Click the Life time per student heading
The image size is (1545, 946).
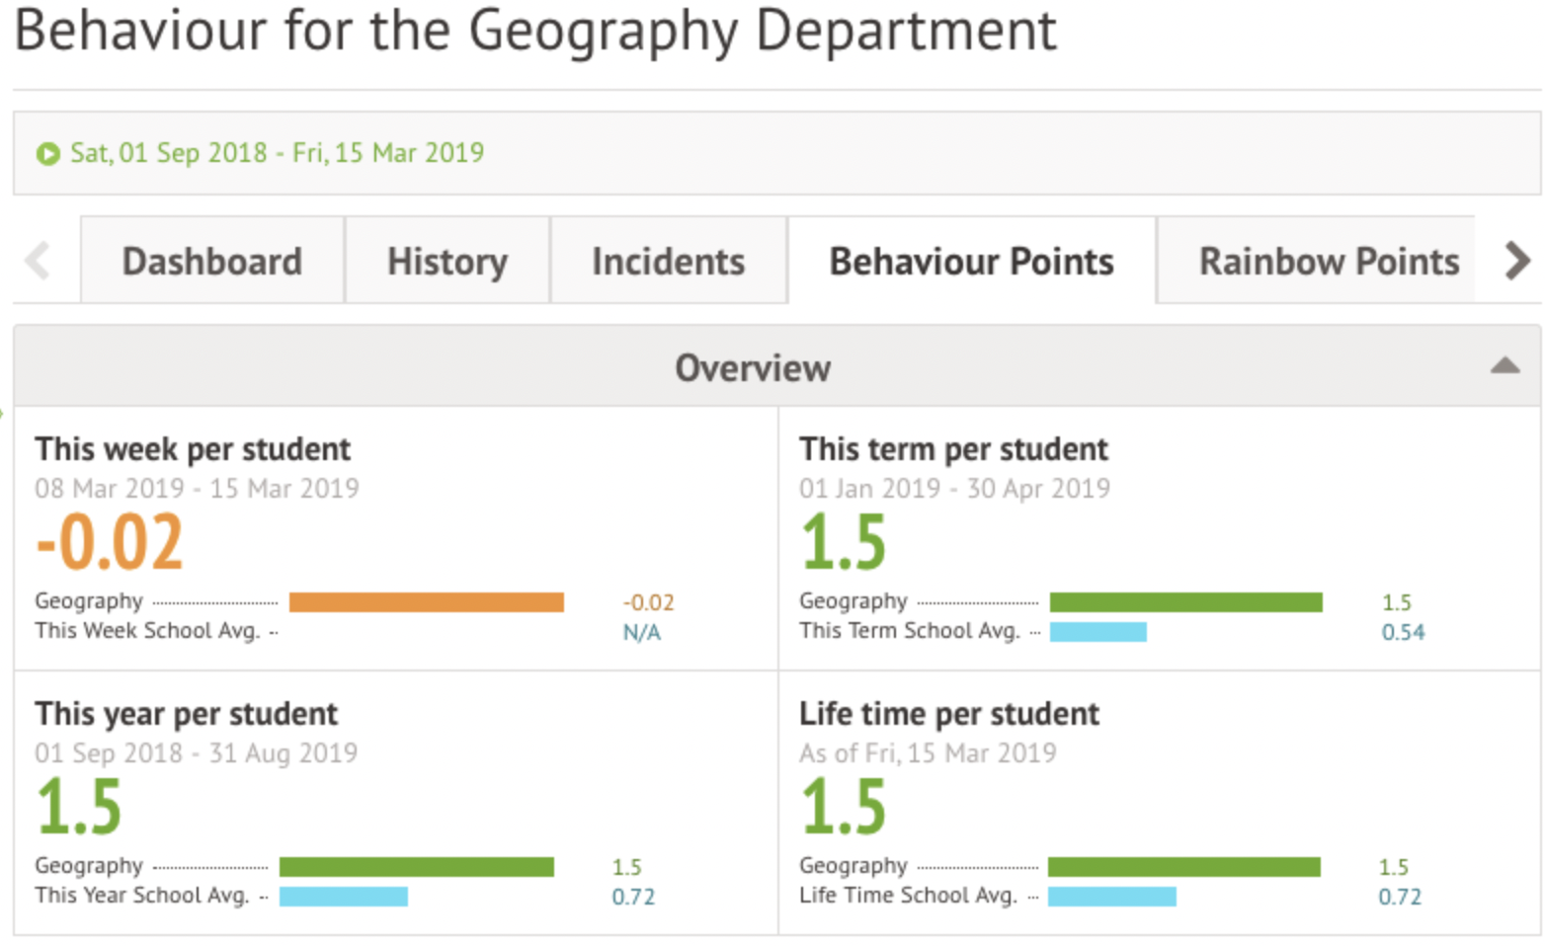(x=948, y=714)
